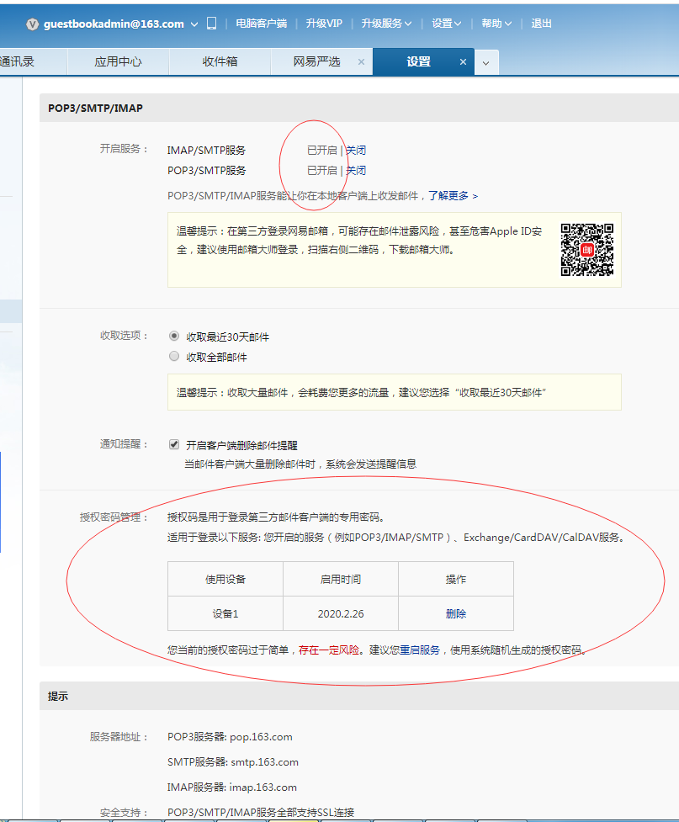The image size is (679, 822).
Task: Expand the account dropdown next to the email address
Action: 194,24
